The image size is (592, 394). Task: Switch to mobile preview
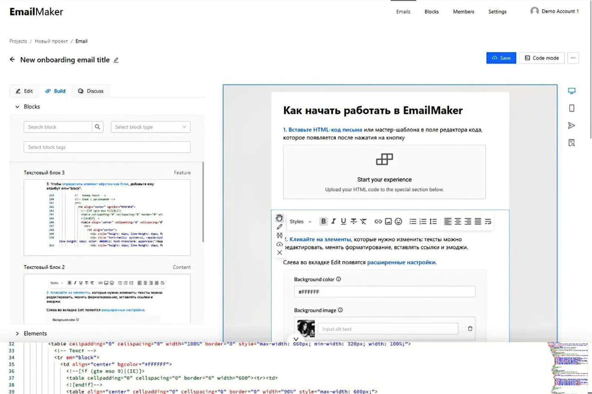click(572, 108)
